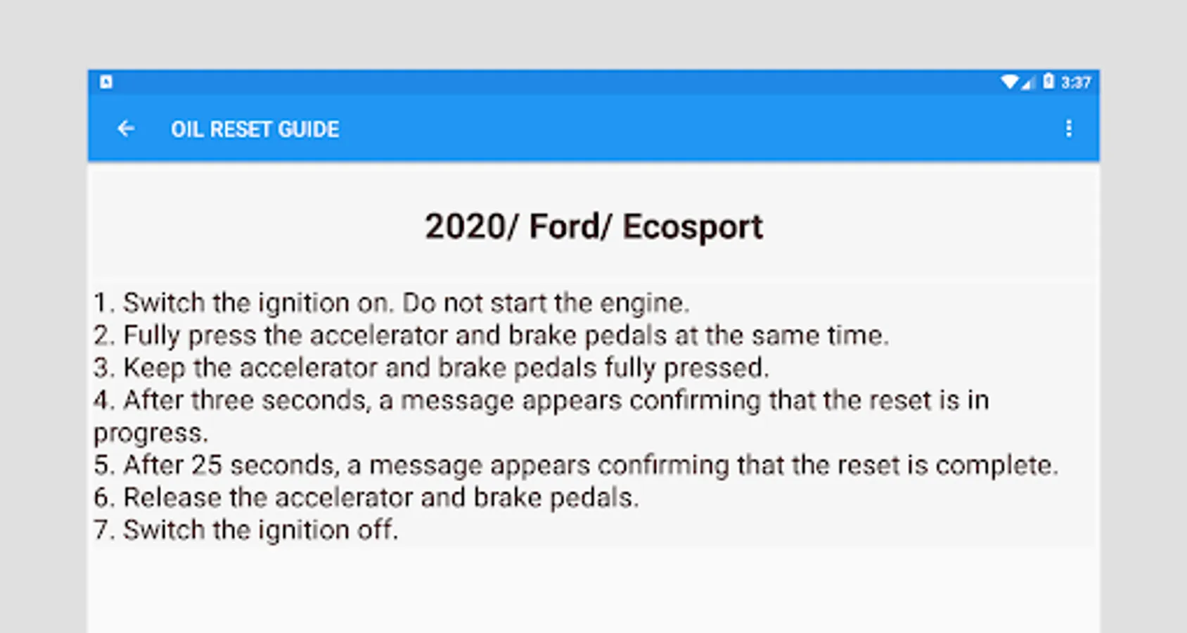This screenshot has width=1187, height=633.
Task: Tap the Wi-Fi status icon
Action: [x=1010, y=82]
